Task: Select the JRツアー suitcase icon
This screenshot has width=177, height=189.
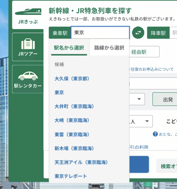Action: tap(28, 47)
